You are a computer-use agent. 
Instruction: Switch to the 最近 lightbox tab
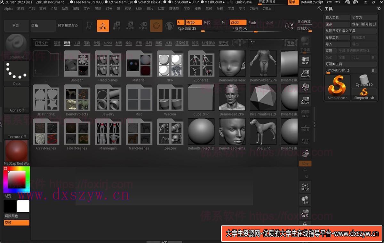[57, 43]
